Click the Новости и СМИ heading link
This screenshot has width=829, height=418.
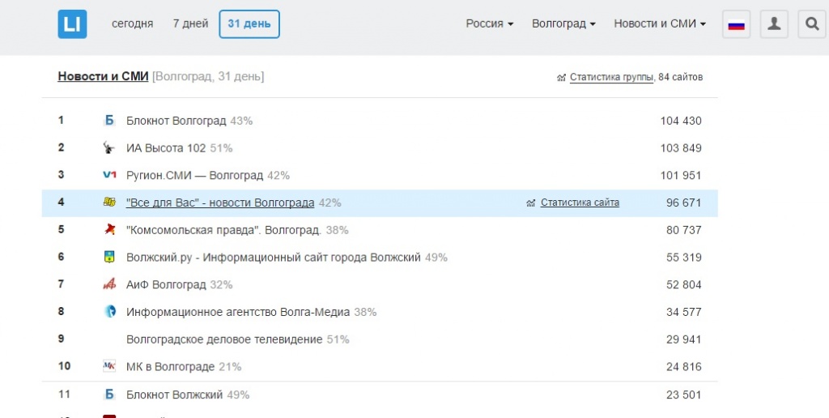(x=103, y=76)
